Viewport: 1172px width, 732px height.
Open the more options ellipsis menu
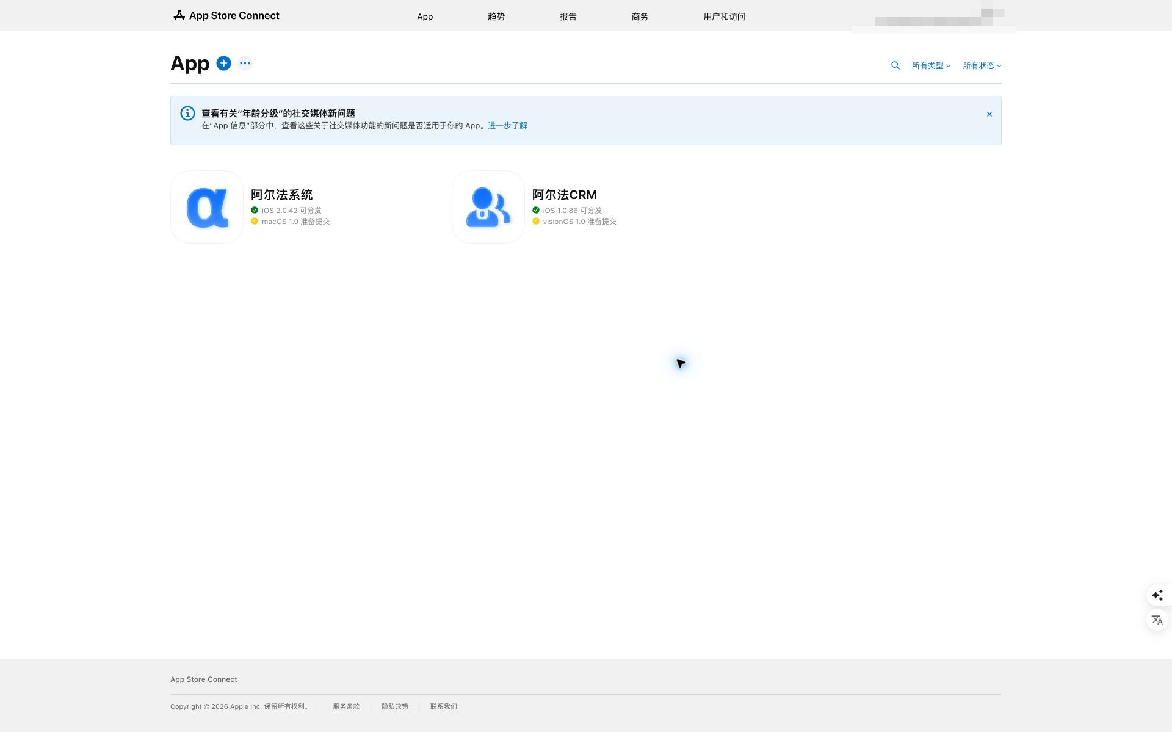pyautogui.click(x=245, y=63)
